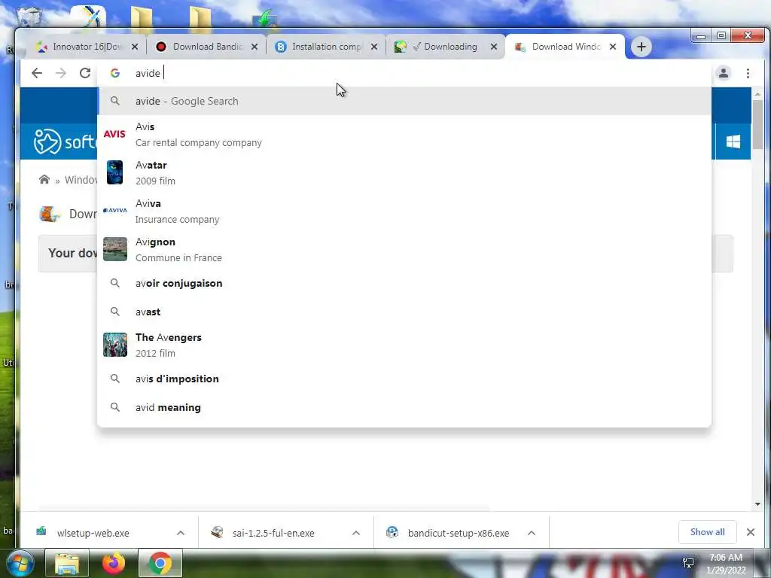Open a new tab with the plus button

(x=641, y=47)
